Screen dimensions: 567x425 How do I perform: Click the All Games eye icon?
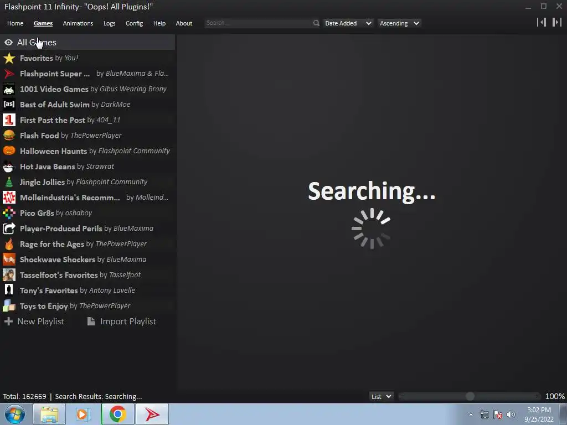9,43
